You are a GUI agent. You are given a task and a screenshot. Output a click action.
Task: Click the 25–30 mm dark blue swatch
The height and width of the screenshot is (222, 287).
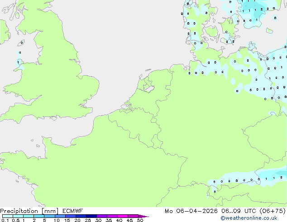tap(91, 216)
